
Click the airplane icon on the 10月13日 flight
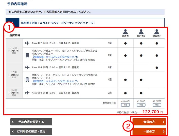point(27,67)
